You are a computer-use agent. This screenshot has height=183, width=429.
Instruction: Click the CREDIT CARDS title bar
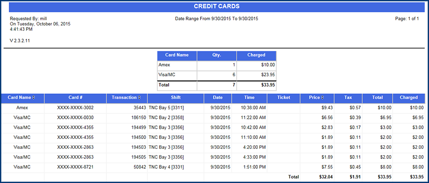(217, 7)
